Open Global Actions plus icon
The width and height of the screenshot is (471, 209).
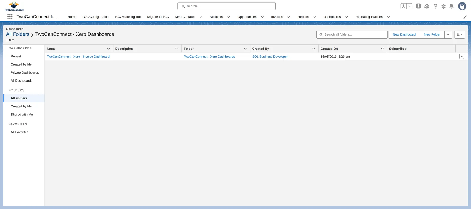click(x=418, y=6)
